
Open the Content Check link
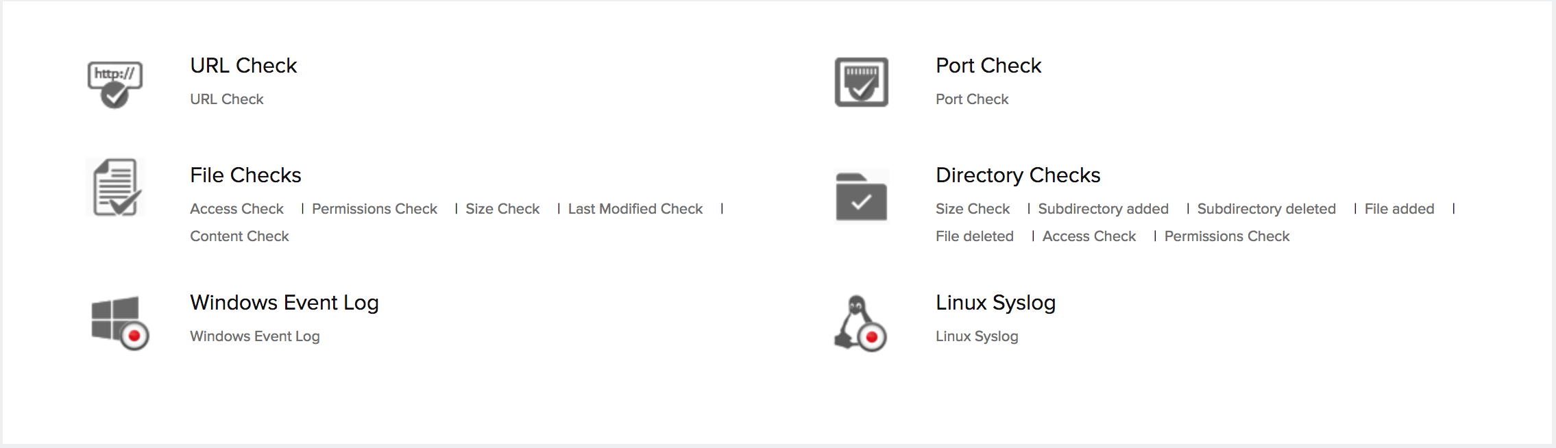pyautogui.click(x=239, y=236)
